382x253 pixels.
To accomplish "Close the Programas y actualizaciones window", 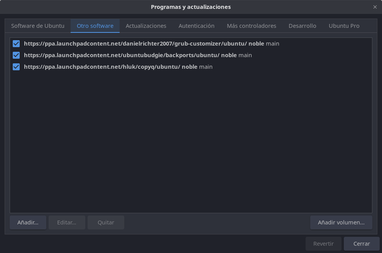I will tap(375, 7).
